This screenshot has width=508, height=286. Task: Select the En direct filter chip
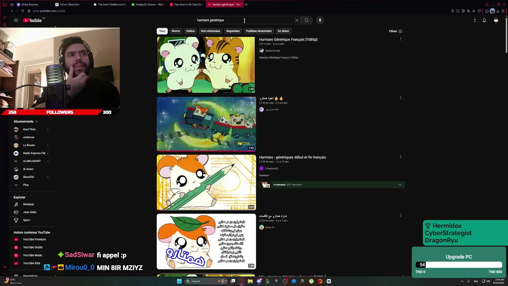point(283,31)
